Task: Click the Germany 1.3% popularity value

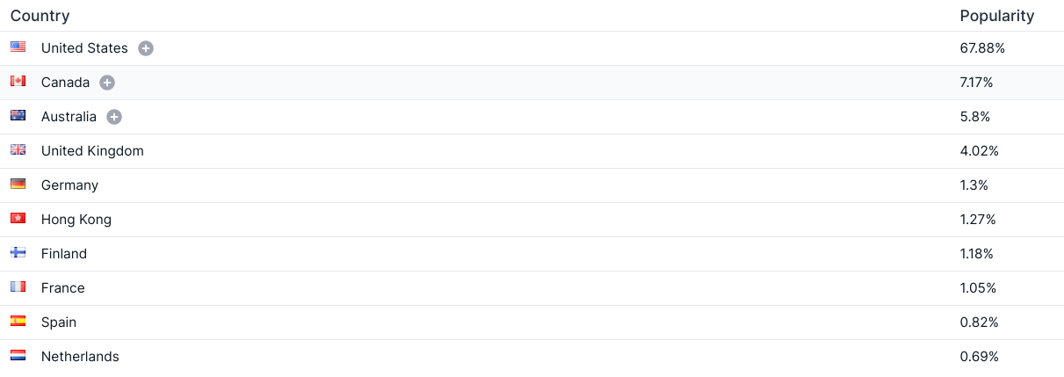Action: 974,185
